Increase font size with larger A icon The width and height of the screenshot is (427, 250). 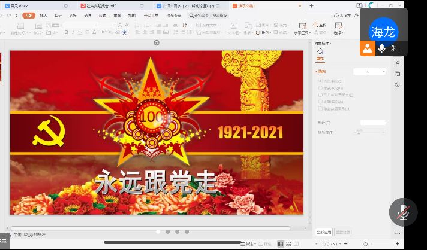coord(120,25)
